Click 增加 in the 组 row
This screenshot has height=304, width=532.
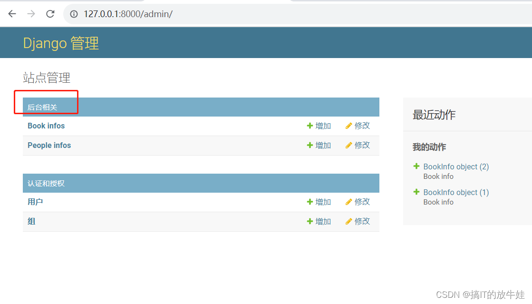click(319, 222)
